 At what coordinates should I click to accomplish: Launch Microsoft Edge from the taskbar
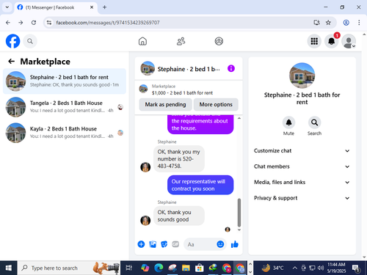pos(159,268)
